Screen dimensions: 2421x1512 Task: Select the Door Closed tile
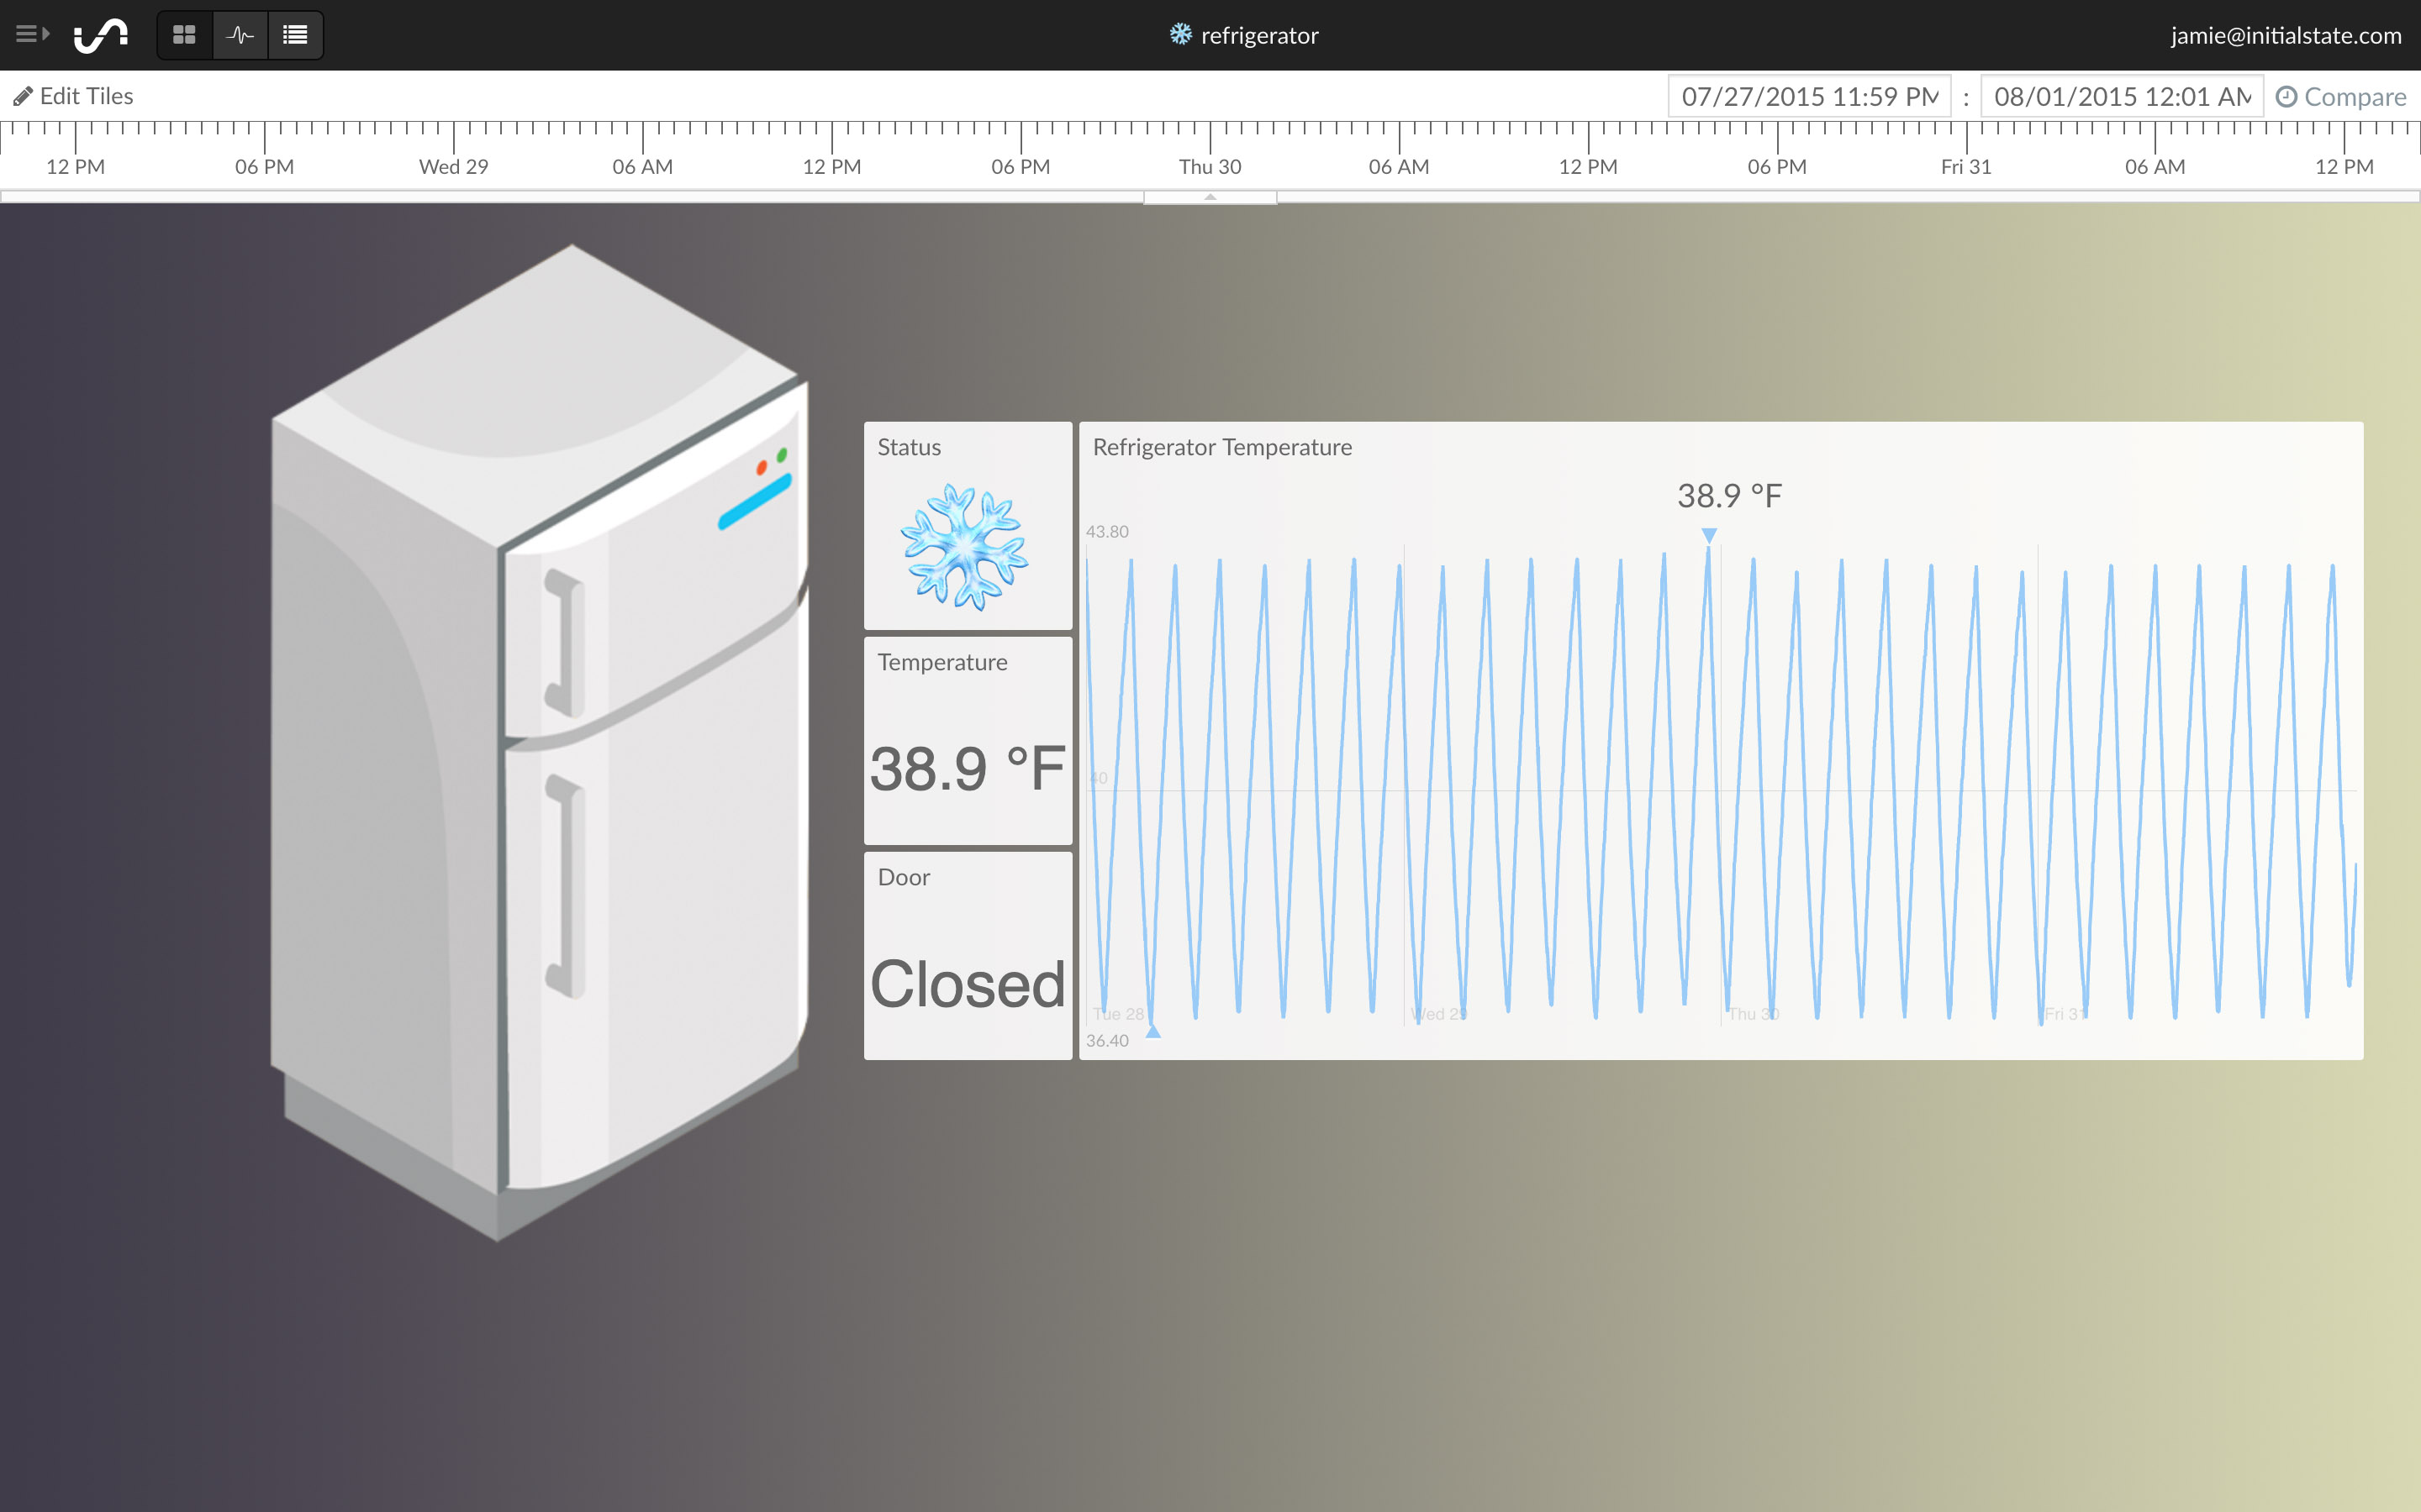click(x=968, y=956)
